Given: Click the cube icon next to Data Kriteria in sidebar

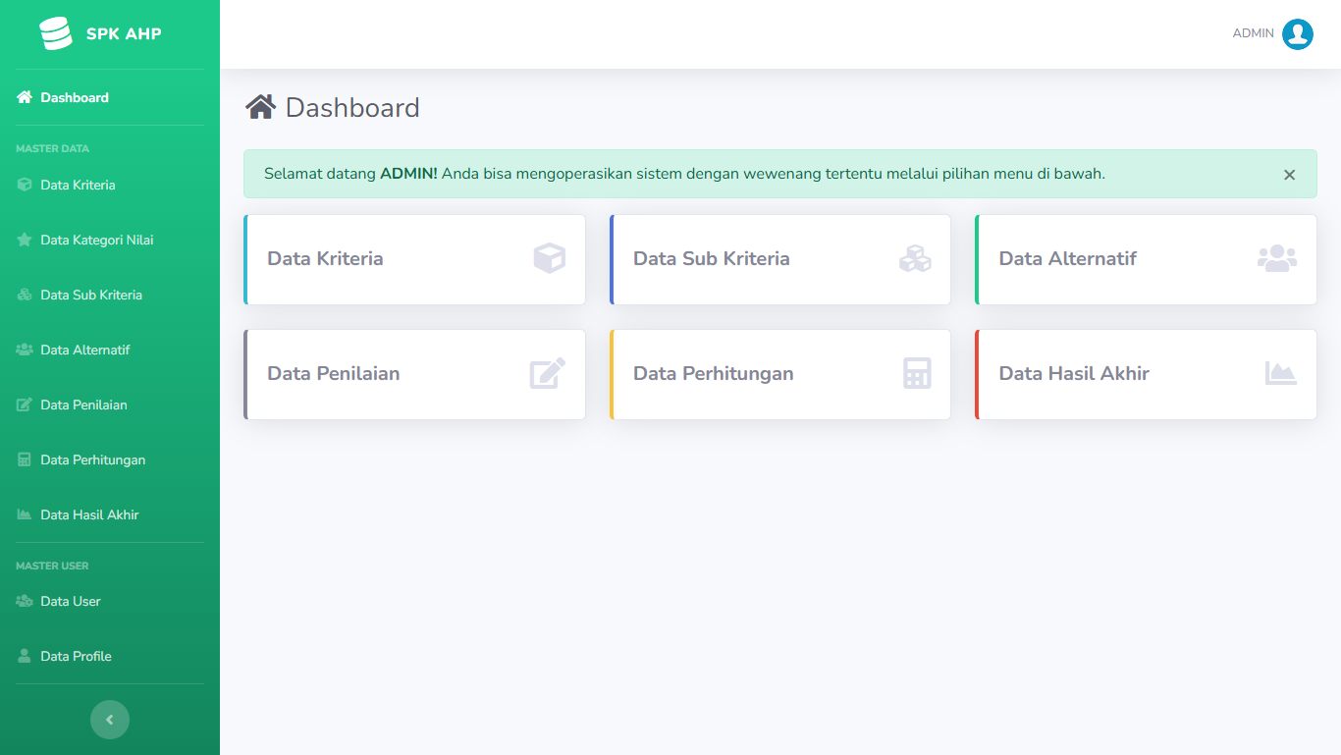Looking at the screenshot, I should click(25, 185).
